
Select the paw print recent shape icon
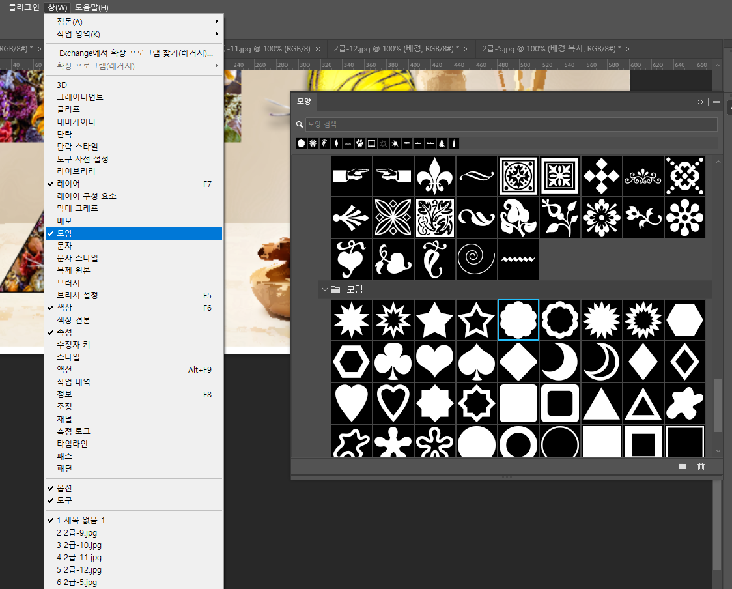tap(360, 143)
